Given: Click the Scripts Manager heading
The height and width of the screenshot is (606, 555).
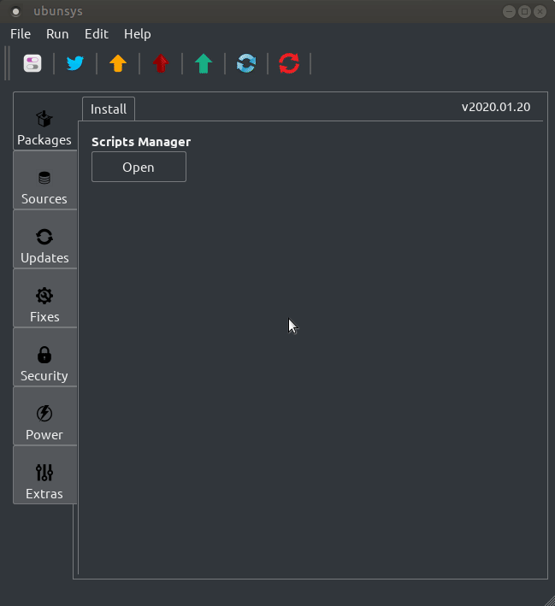Looking at the screenshot, I should coord(141,142).
